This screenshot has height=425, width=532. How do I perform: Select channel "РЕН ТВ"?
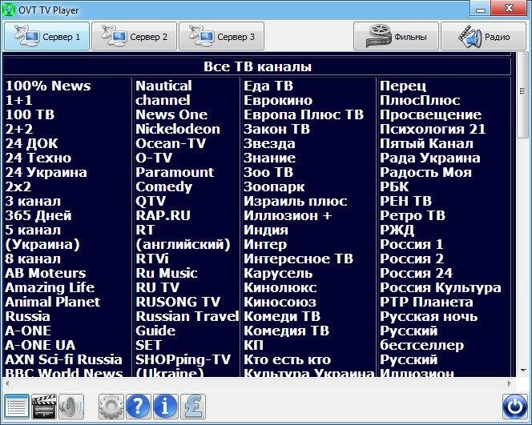click(405, 202)
